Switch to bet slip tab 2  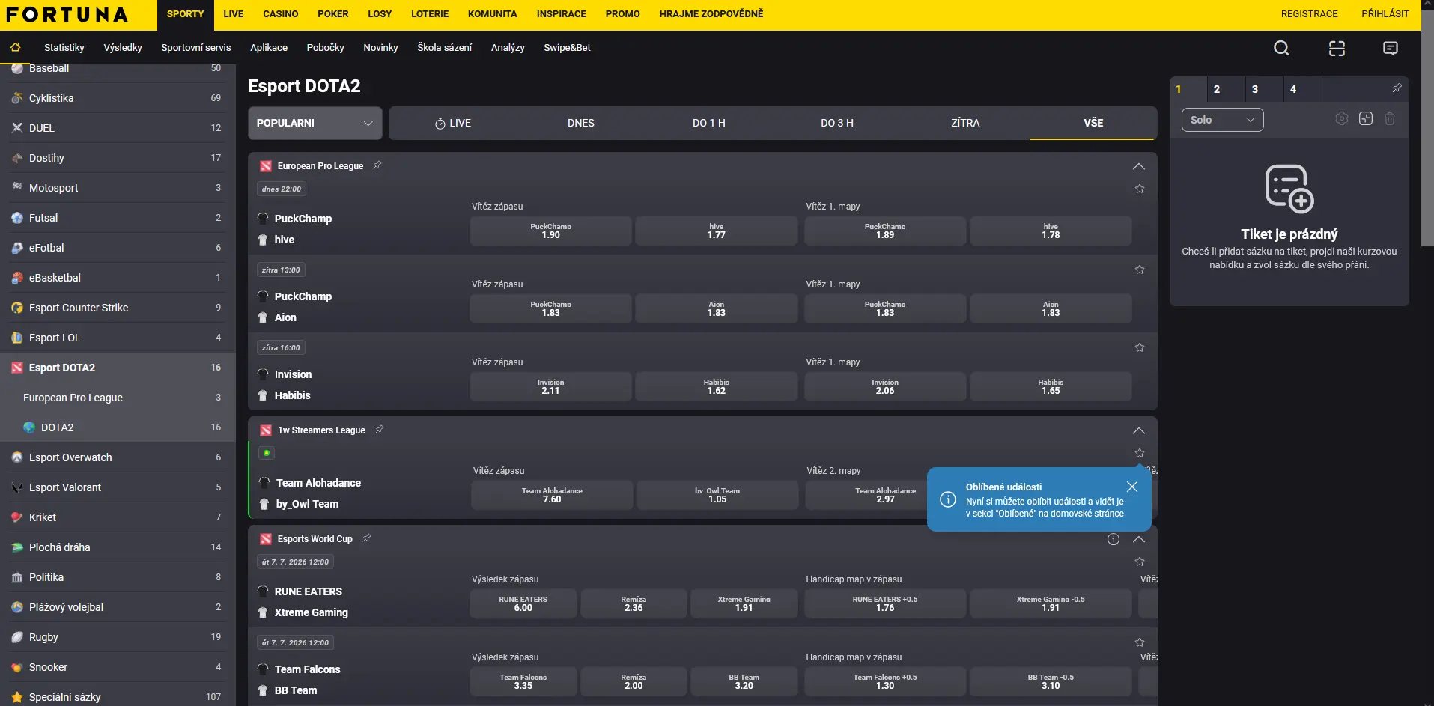(x=1227, y=89)
